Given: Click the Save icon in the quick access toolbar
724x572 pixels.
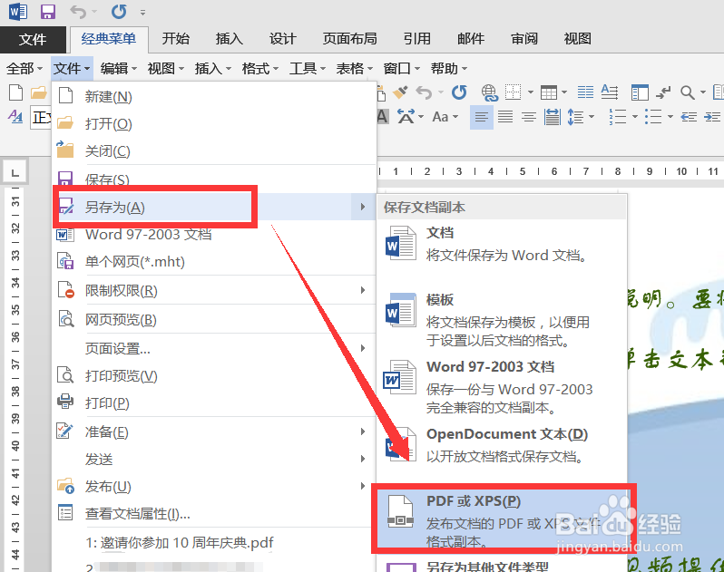Looking at the screenshot, I should point(48,11).
